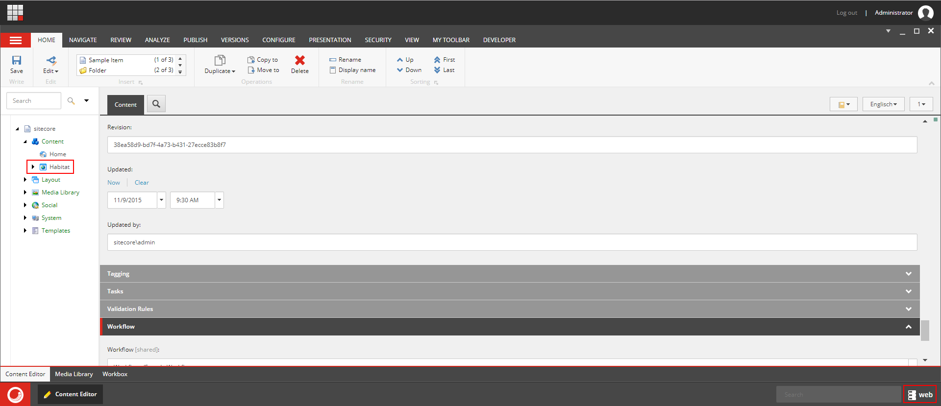
Task: Open the tree search options dropdown arrow
Action: (86, 101)
